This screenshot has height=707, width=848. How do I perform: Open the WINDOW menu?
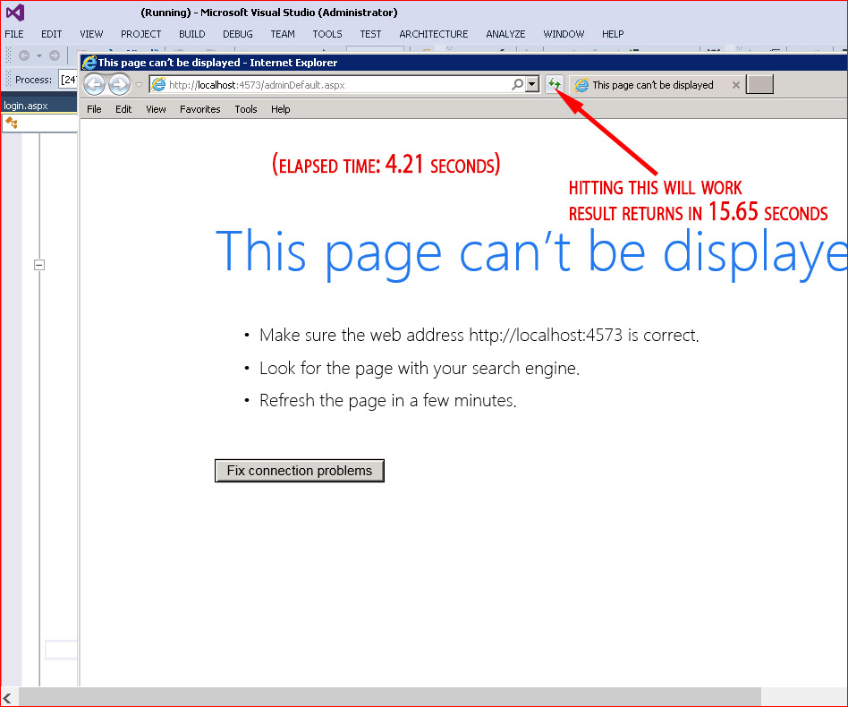[564, 34]
